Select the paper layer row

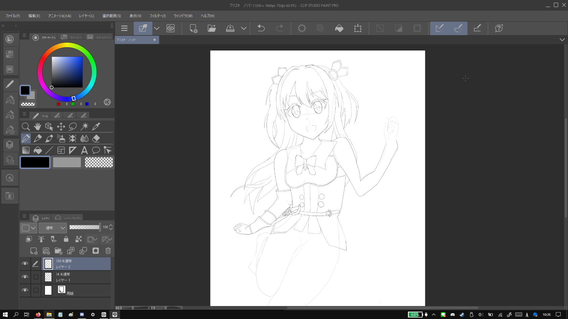[80, 290]
